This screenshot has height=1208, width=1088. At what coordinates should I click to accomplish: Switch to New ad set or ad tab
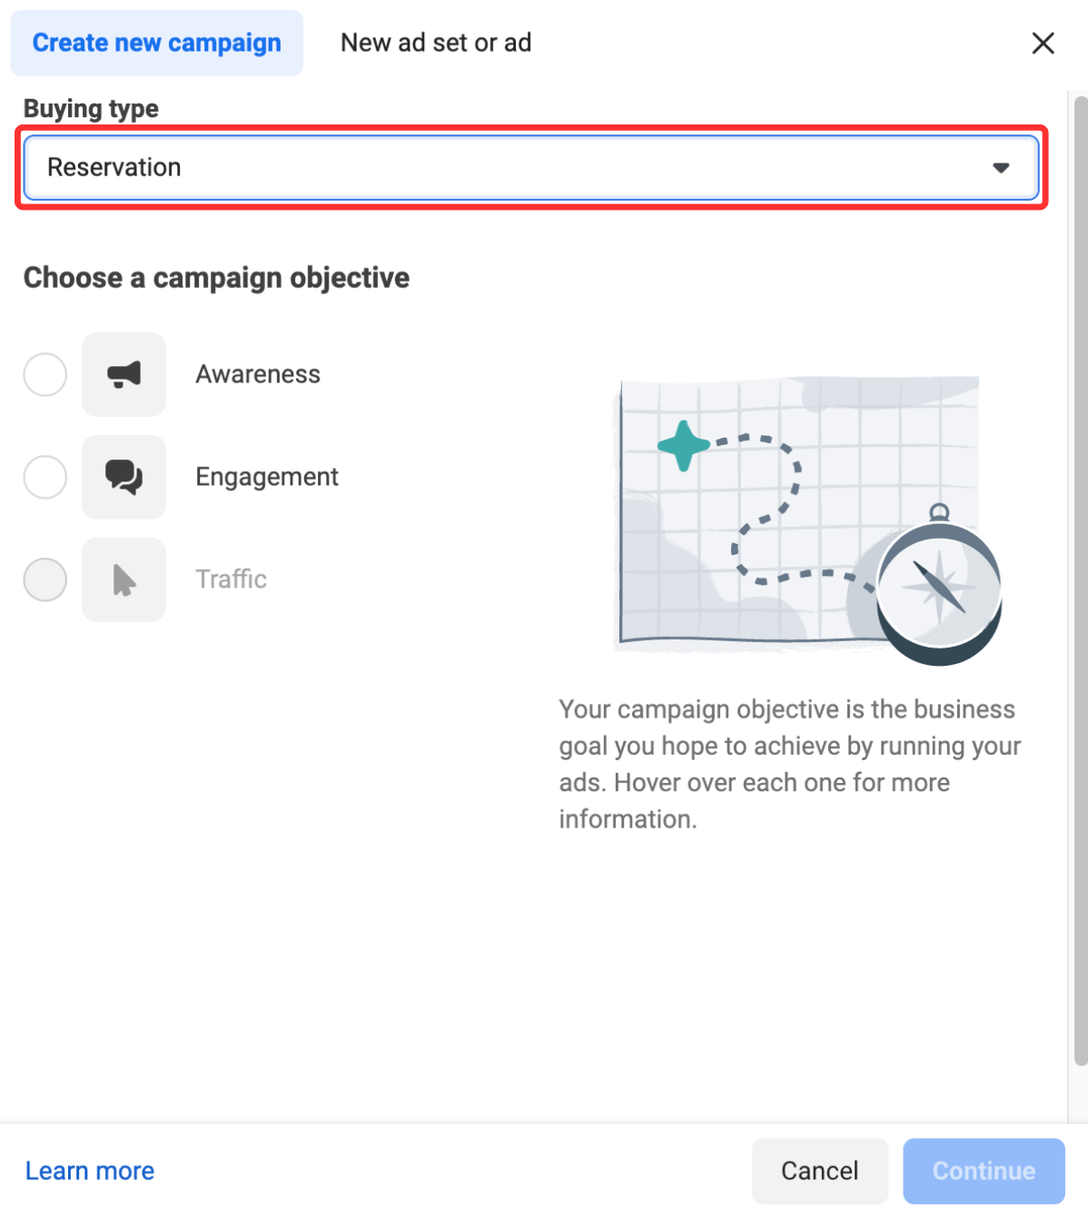tap(436, 43)
